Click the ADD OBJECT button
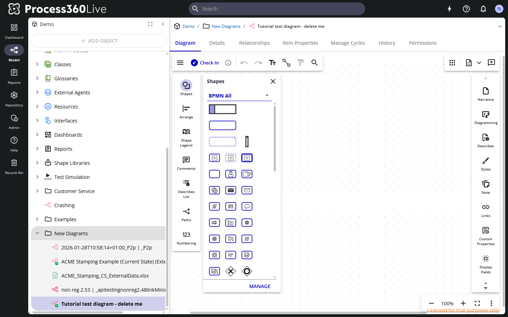508x317 pixels. (99, 41)
